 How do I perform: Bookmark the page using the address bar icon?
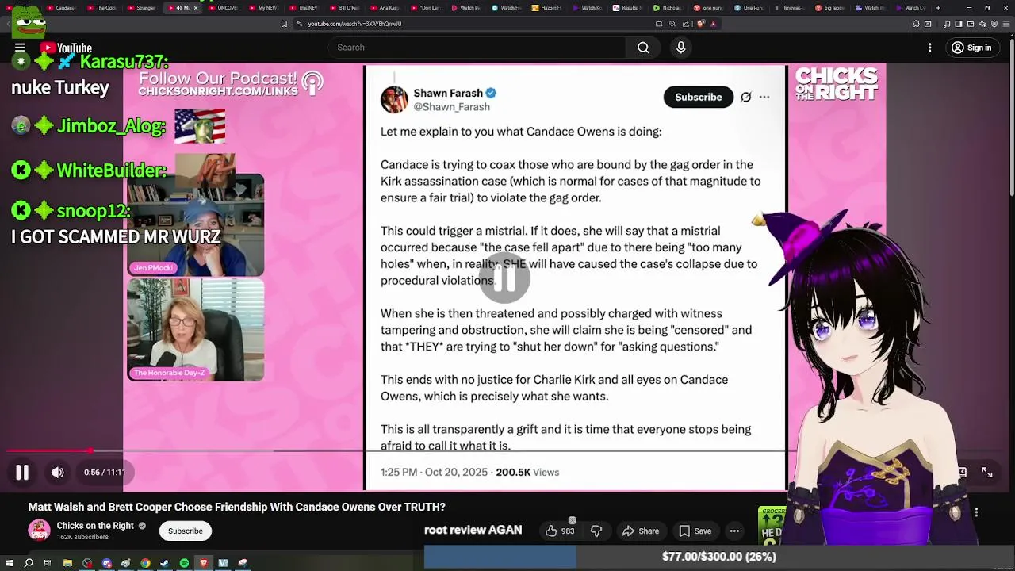pos(284,24)
